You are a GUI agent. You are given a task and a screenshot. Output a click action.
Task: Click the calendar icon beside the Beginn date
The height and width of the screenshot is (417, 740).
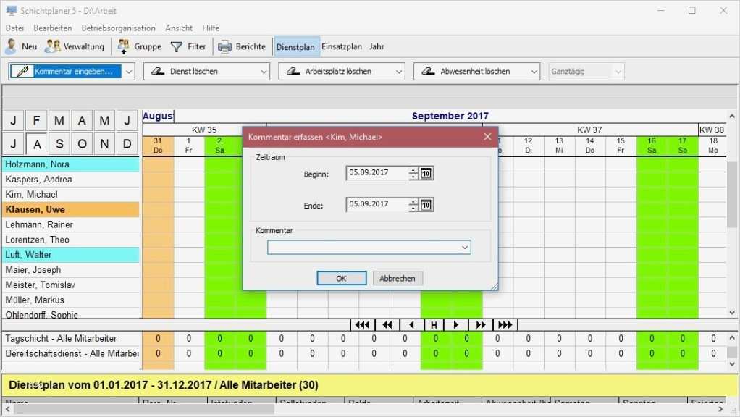[x=426, y=173]
